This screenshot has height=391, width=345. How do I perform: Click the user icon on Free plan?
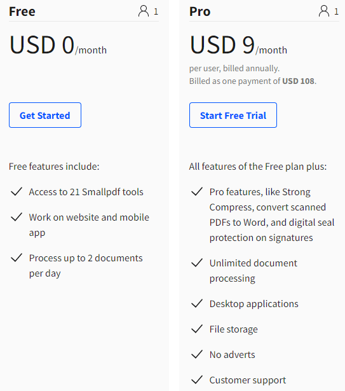pos(144,11)
